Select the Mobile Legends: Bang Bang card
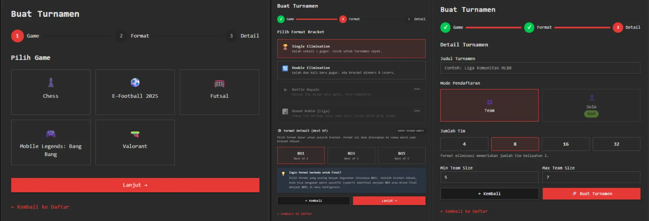649x221 pixels. click(51, 142)
